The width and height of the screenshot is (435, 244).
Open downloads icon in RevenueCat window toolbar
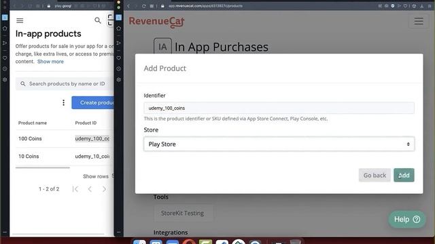tap(421, 6)
